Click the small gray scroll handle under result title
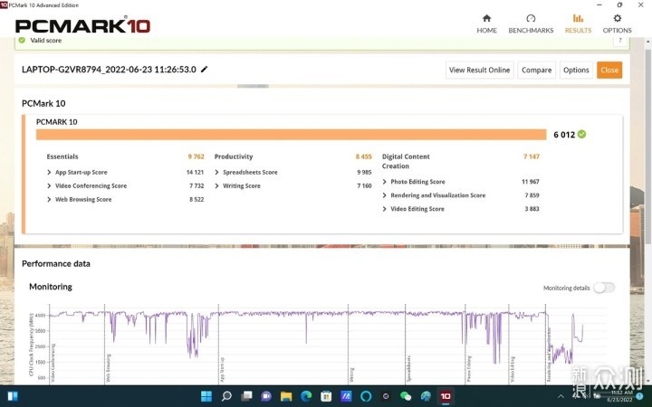Viewport: 652px width, 407px height. coord(253,86)
